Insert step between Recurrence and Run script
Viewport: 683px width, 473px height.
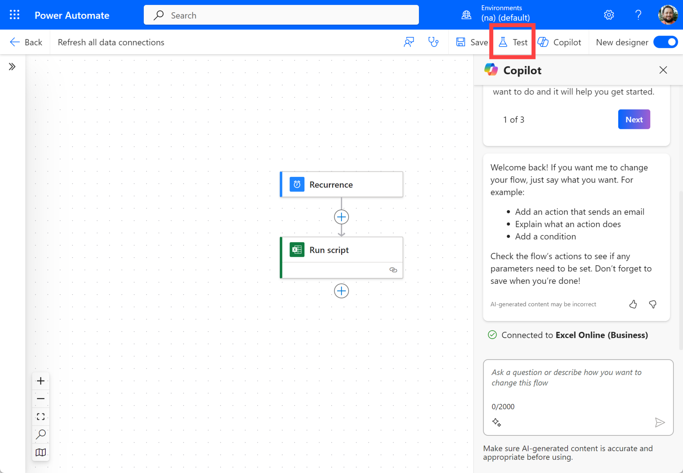[x=341, y=217]
